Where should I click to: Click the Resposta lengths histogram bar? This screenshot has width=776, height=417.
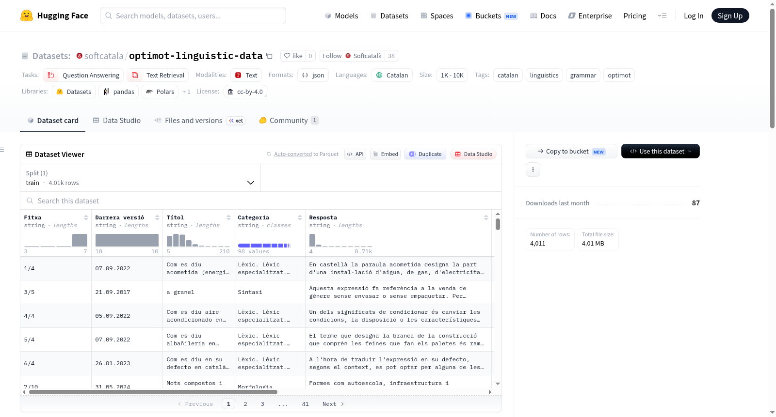coord(312,240)
